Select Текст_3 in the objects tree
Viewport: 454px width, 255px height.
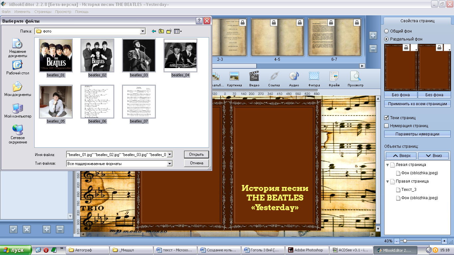408,190
